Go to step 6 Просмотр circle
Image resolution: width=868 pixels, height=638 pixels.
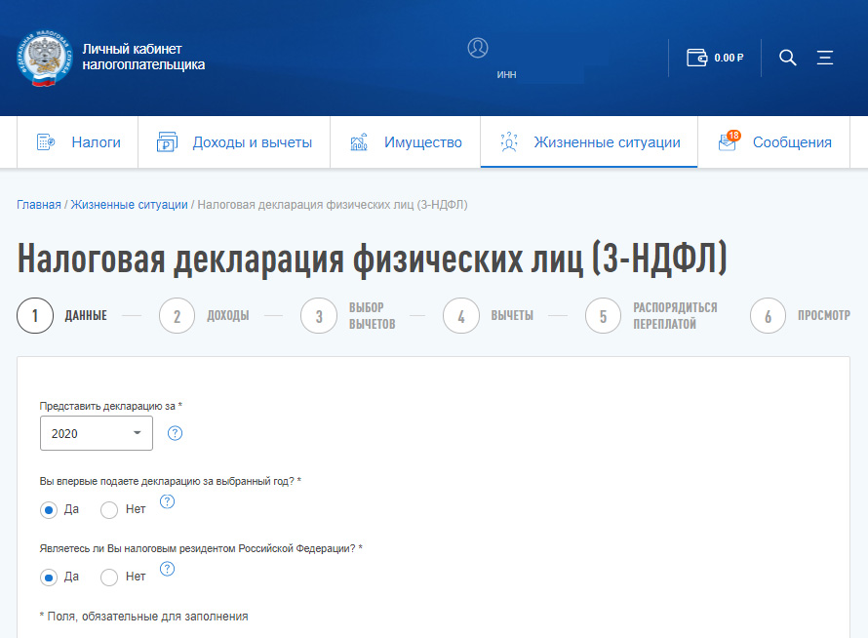(768, 316)
